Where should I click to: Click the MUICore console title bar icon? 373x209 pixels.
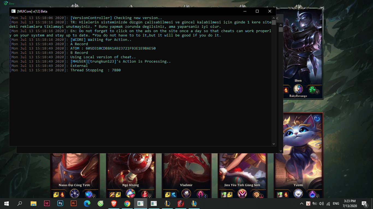pos(13,11)
